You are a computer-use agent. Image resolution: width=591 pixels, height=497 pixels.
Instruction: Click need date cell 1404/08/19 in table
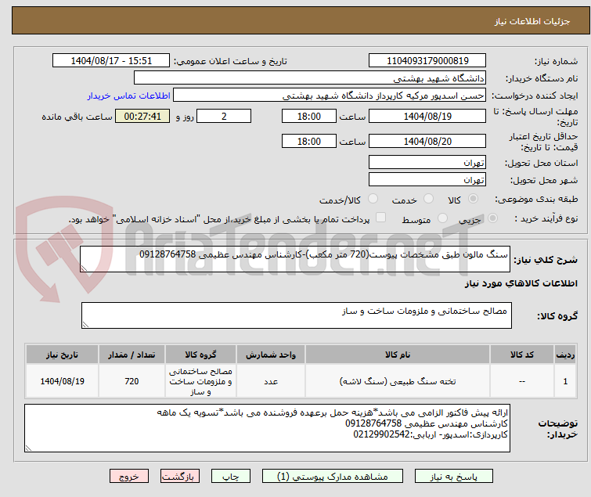pyautogui.click(x=62, y=381)
